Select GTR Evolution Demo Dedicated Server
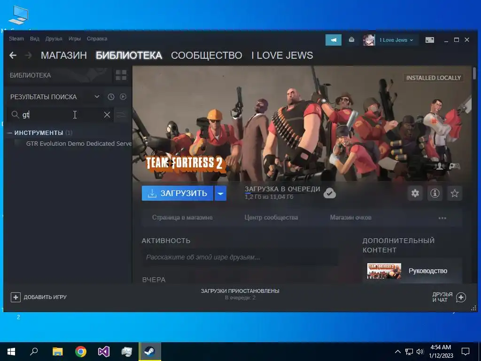481x361 pixels. pyautogui.click(x=79, y=143)
